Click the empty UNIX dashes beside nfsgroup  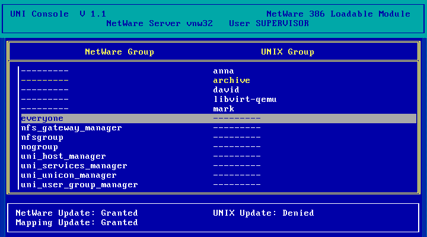pyautogui.click(x=237, y=137)
